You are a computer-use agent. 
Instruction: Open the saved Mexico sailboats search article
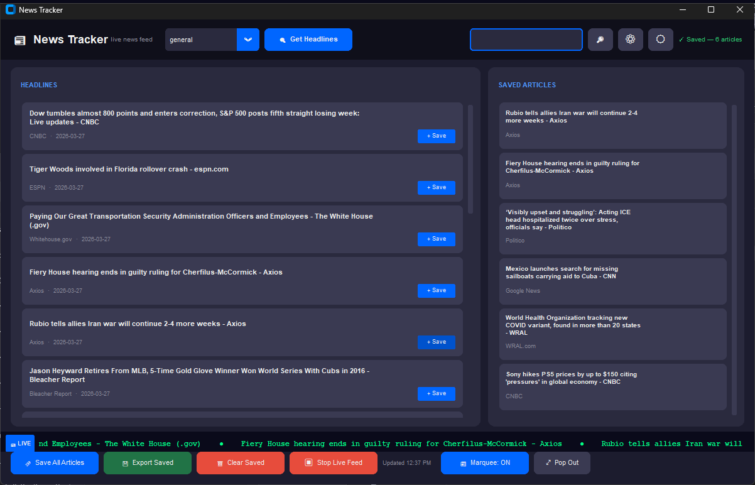pos(612,281)
